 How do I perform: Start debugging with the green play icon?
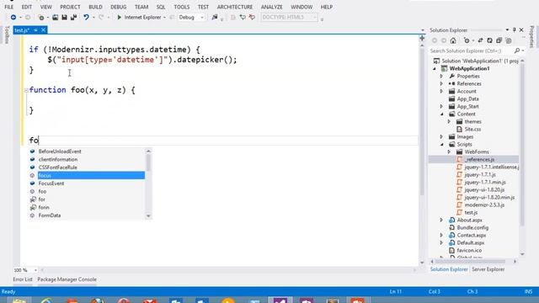[120, 17]
